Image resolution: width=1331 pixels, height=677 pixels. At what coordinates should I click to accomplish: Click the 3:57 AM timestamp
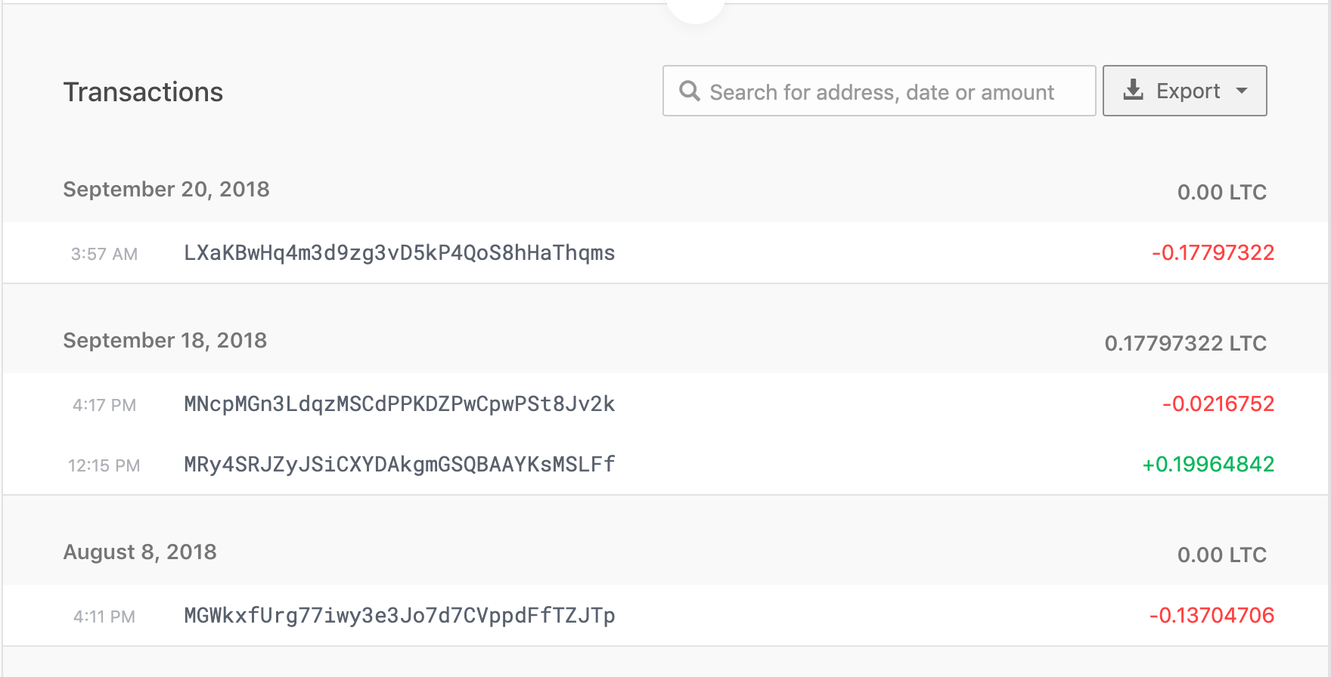tap(104, 254)
